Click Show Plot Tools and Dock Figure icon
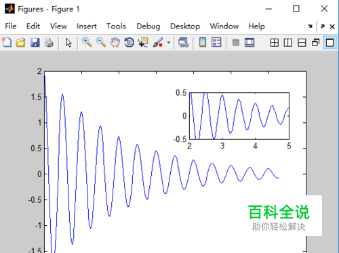 point(250,43)
